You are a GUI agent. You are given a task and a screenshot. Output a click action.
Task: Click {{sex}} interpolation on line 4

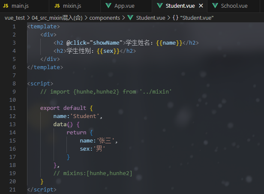(x=108, y=51)
